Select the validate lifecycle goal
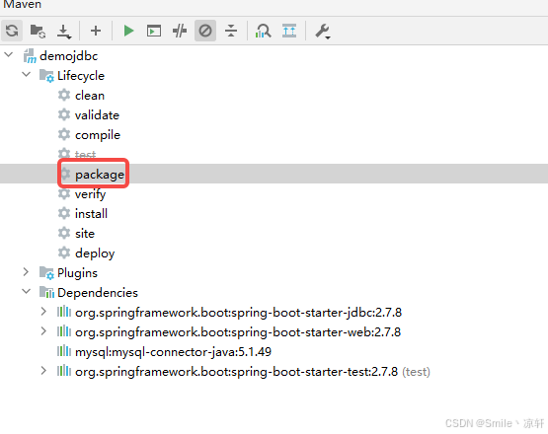The height and width of the screenshot is (434, 548). (x=97, y=115)
